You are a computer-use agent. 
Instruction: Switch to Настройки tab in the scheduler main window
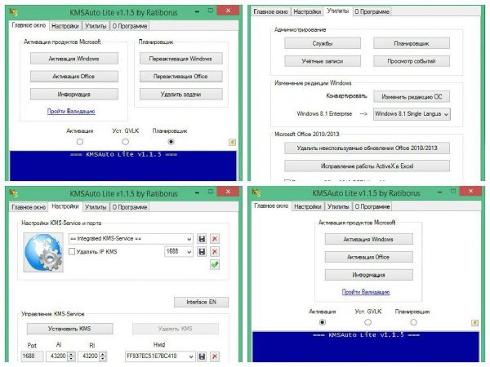(65, 26)
